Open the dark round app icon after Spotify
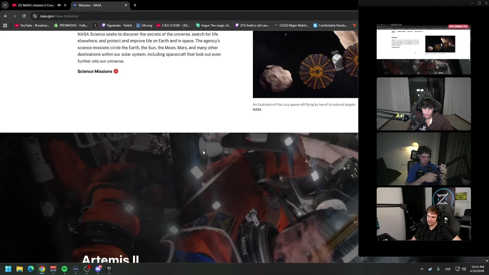Screen dimensions: 489x275 [76, 269]
